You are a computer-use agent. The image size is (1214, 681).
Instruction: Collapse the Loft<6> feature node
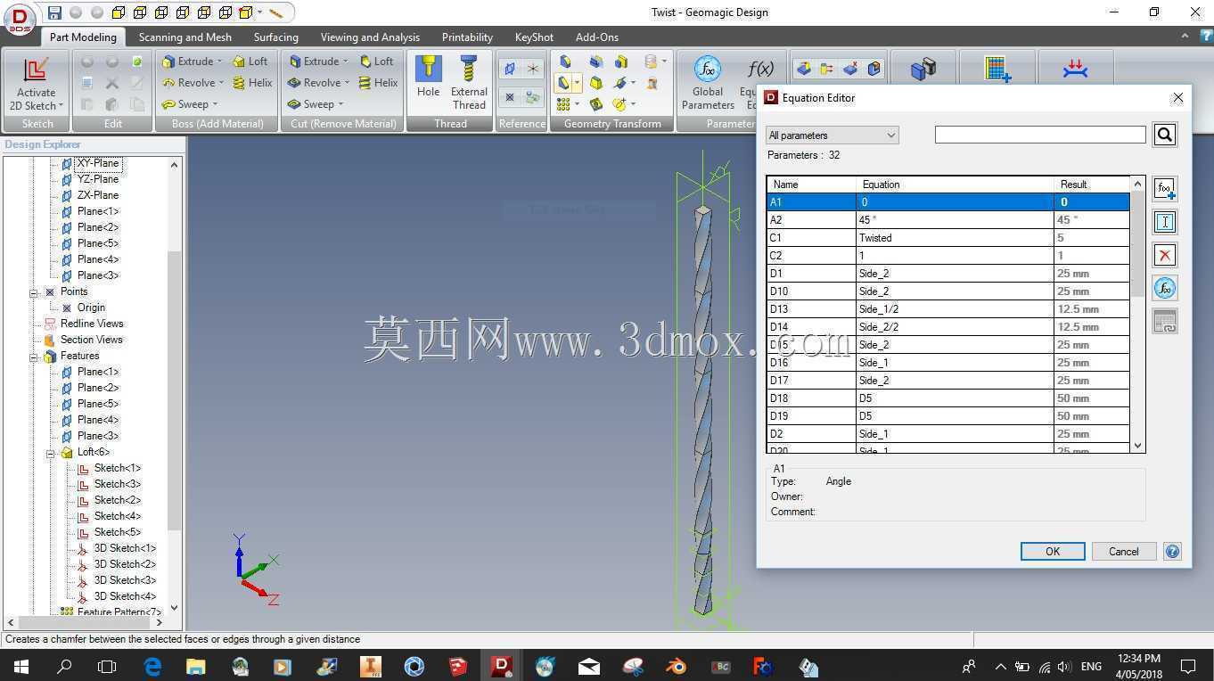click(51, 453)
